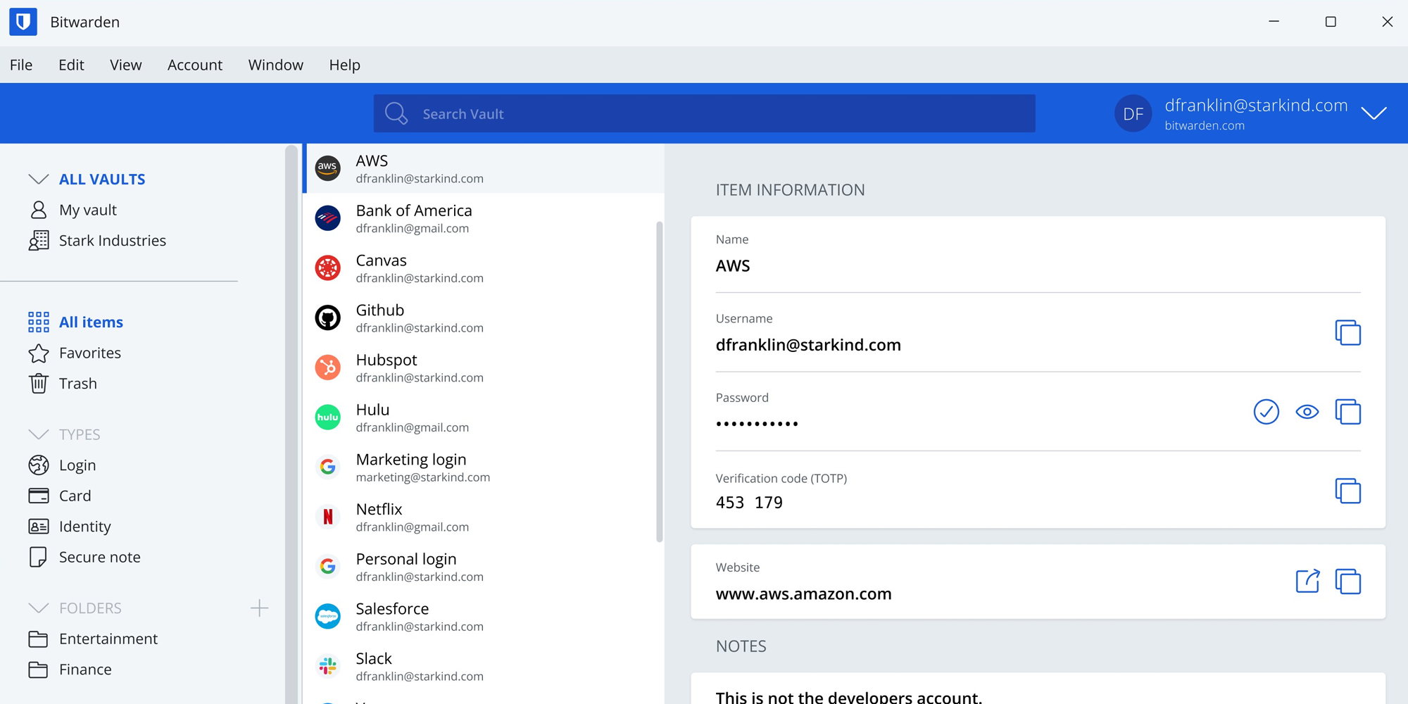1408x704 pixels.
Task: Open the Account menu
Action: [x=195, y=65]
